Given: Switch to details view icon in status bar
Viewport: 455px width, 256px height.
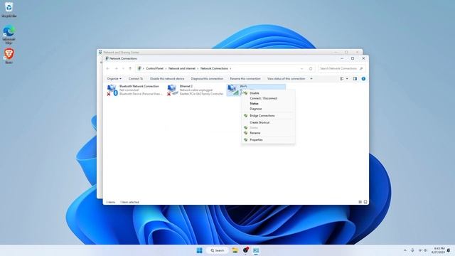Looking at the screenshot, I should (360, 202).
